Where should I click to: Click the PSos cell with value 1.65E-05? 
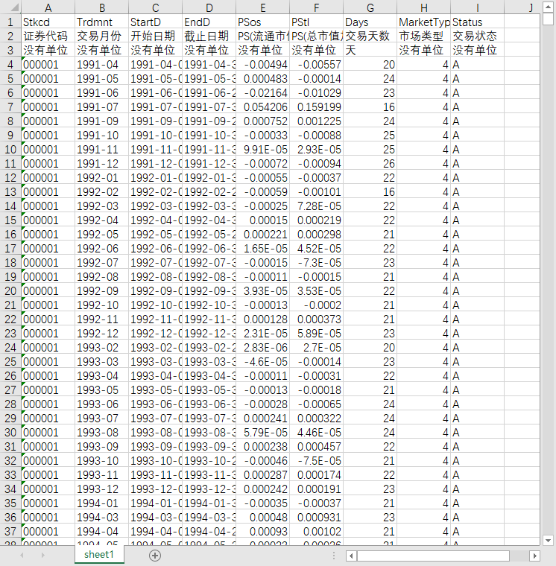pyautogui.click(x=262, y=248)
